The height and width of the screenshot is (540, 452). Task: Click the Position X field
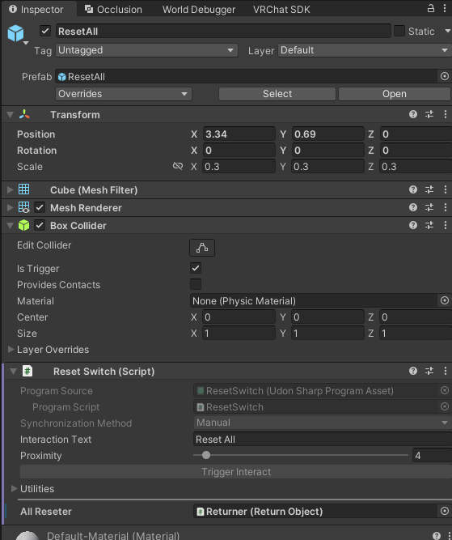239,134
